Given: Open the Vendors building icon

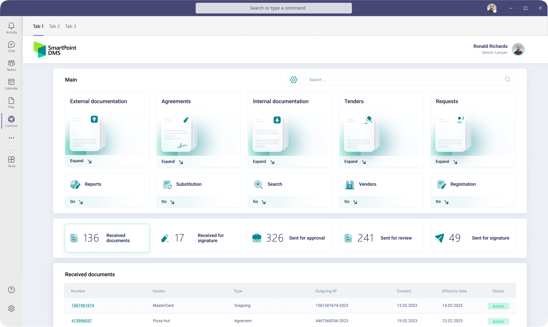Looking at the screenshot, I should click(x=349, y=184).
